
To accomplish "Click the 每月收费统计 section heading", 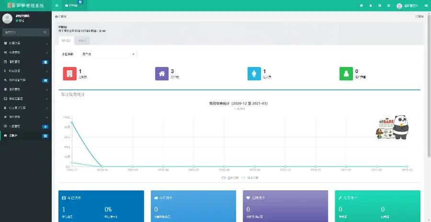I will click(73, 95).
